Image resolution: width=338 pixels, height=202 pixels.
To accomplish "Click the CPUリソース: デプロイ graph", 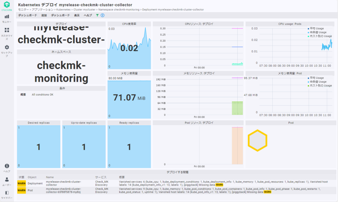I will click(x=198, y=48).
